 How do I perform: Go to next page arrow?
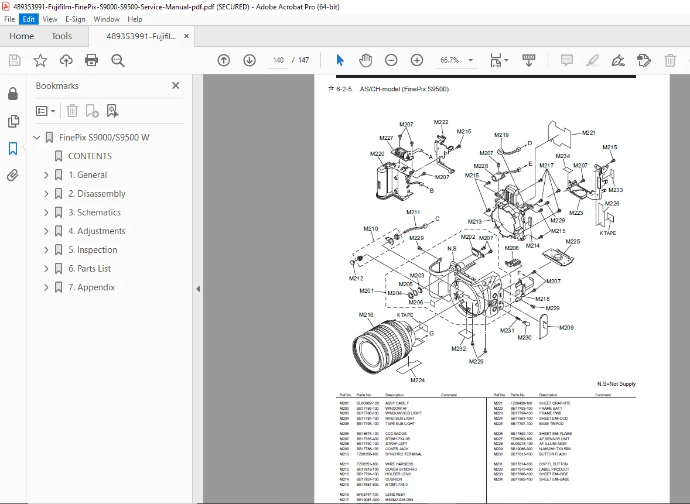[x=250, y=60]
